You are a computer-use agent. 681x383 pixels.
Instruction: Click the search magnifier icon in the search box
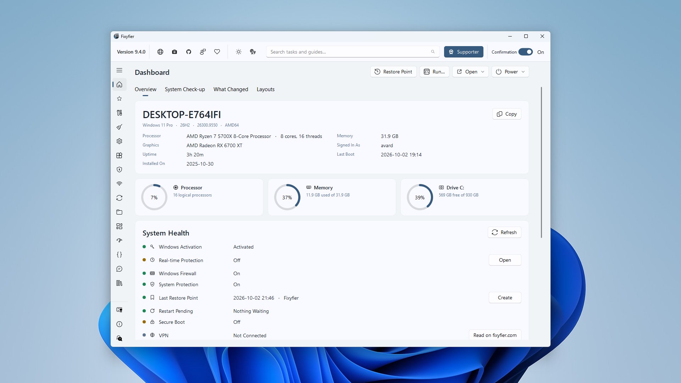(433, 52)
